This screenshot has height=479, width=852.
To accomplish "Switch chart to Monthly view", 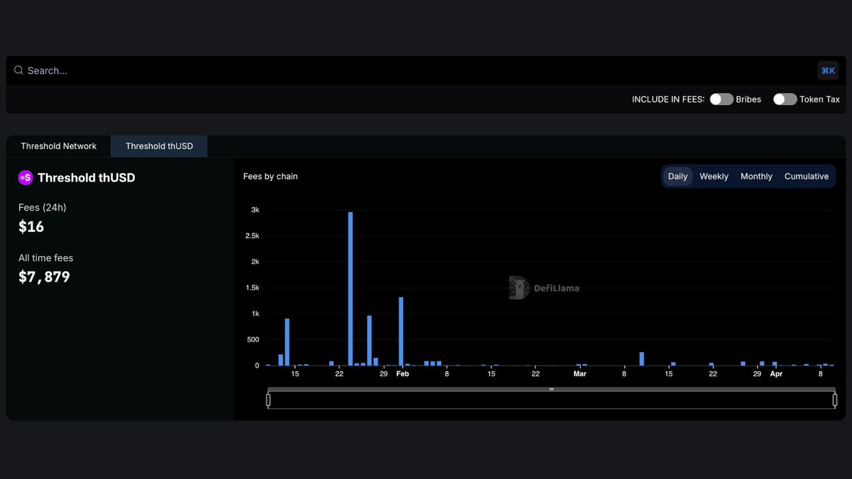I will [756, 177].
